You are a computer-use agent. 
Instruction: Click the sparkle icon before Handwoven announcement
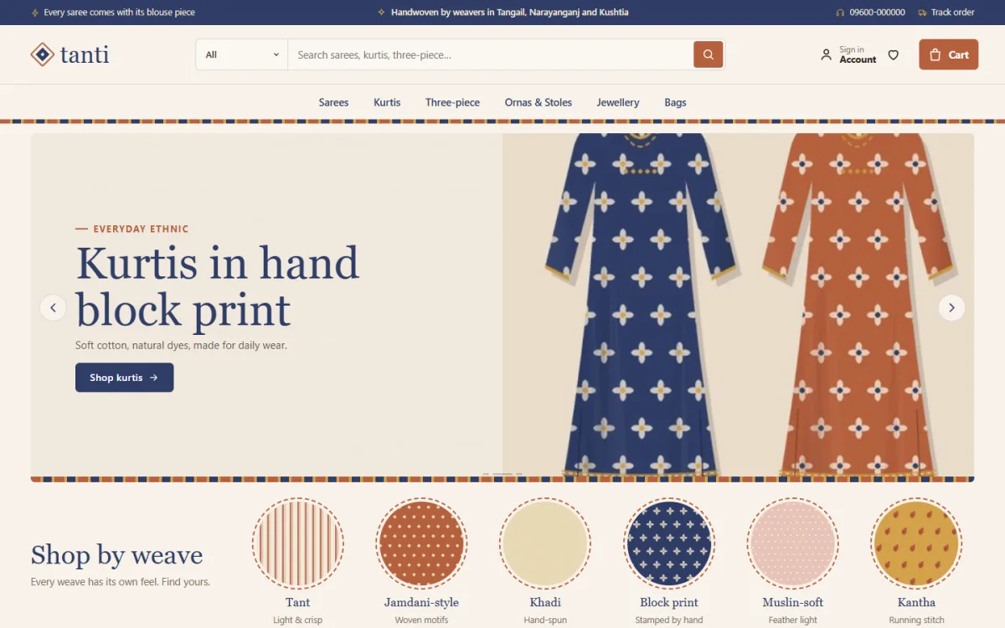[x=382, y=13]
